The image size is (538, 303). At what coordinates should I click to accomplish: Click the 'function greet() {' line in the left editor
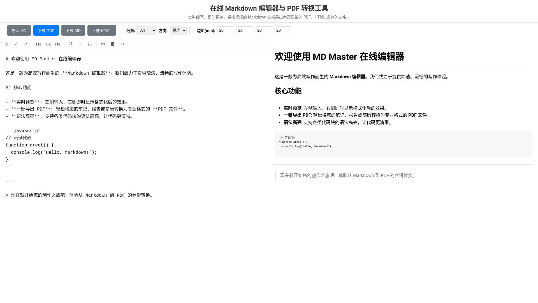pyautogui.click(x=30, y=145)
